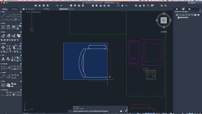202x114 pixels.
Task: Click the plus button to add drawing tab
Action: [x=27, y=9]
